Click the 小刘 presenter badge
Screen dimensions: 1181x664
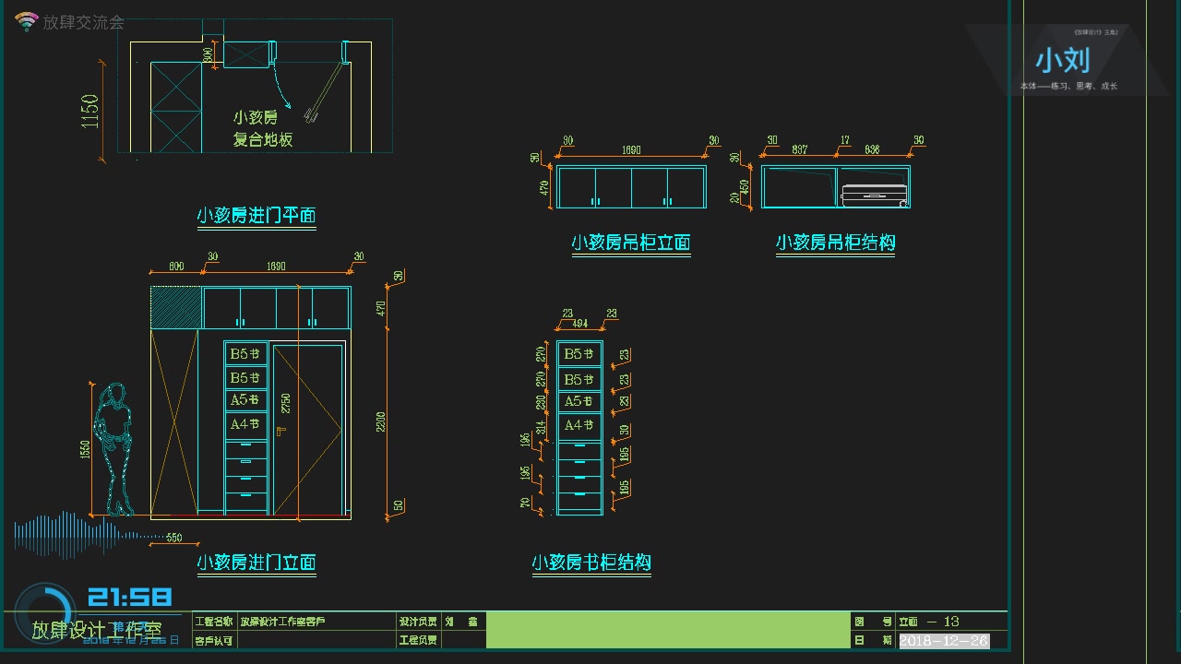point(1063,61)
